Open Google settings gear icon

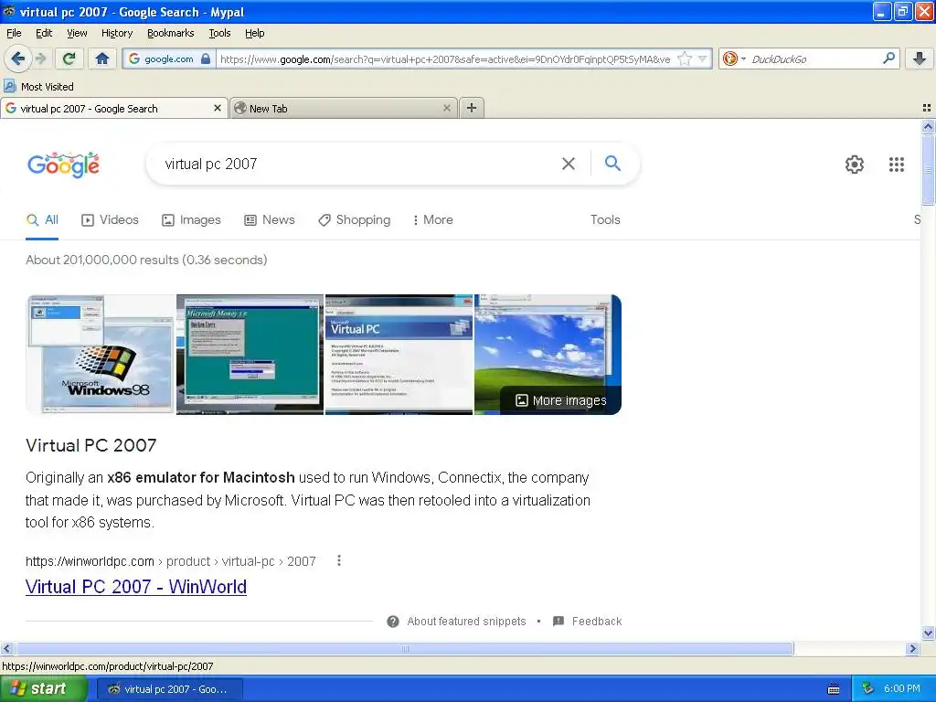point(855,165)
